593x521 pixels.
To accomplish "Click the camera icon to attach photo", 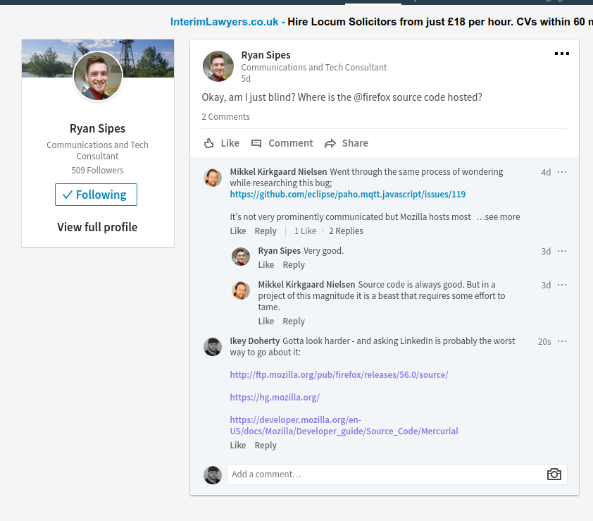I will [554, 474].
